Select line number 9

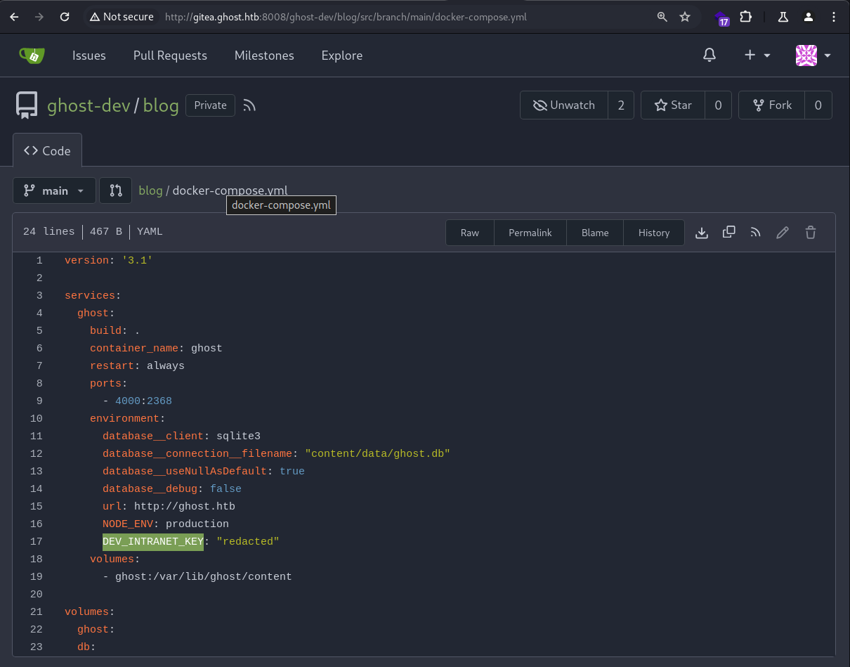[x=39, y=401]
